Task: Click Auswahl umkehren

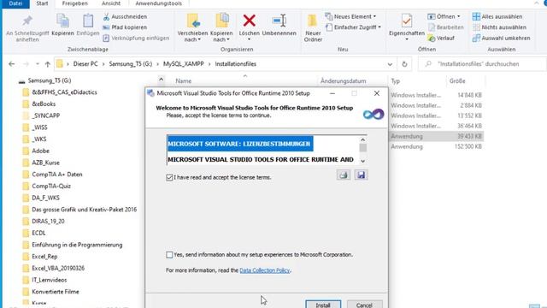Action: pyautogui.click(x=502, y=38)
